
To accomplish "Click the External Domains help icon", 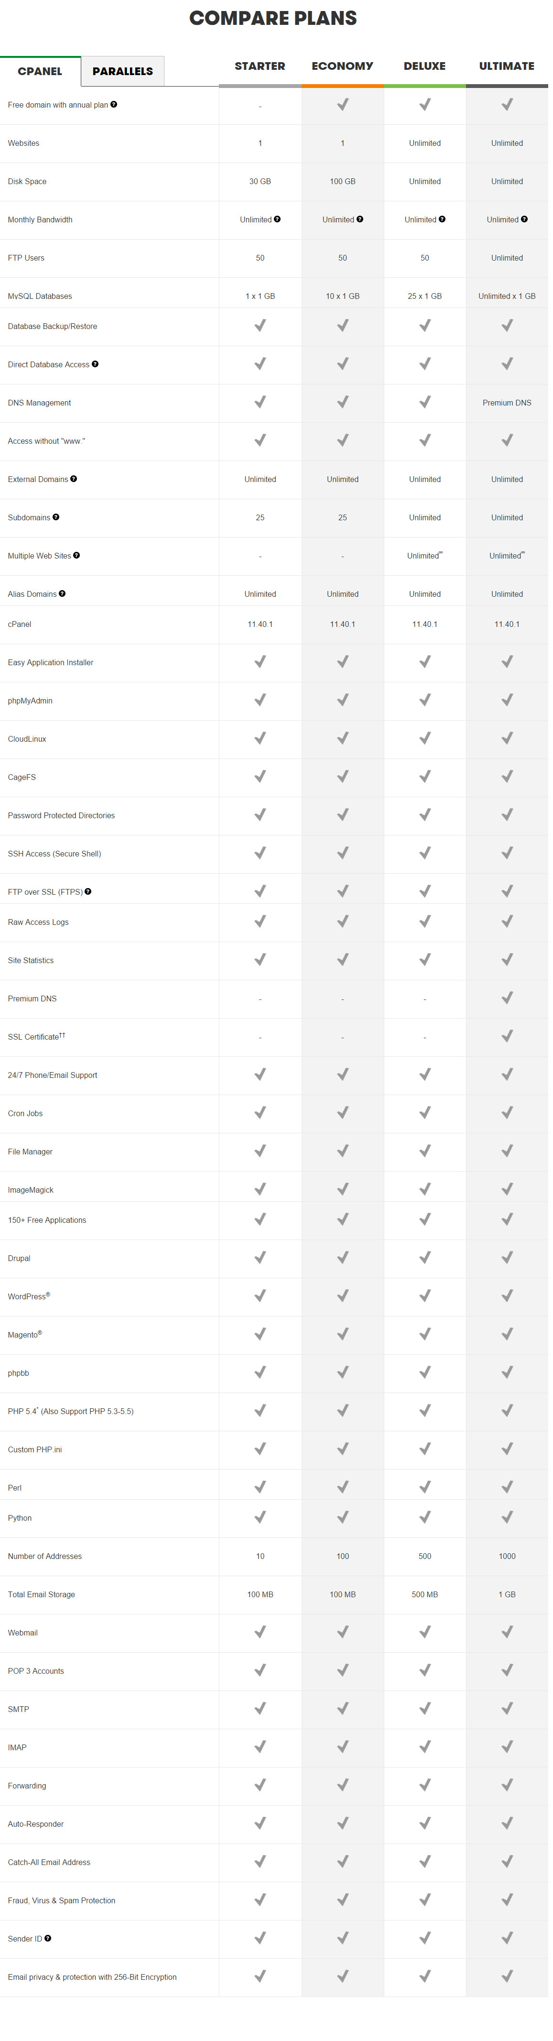I will tap(74, 479).
